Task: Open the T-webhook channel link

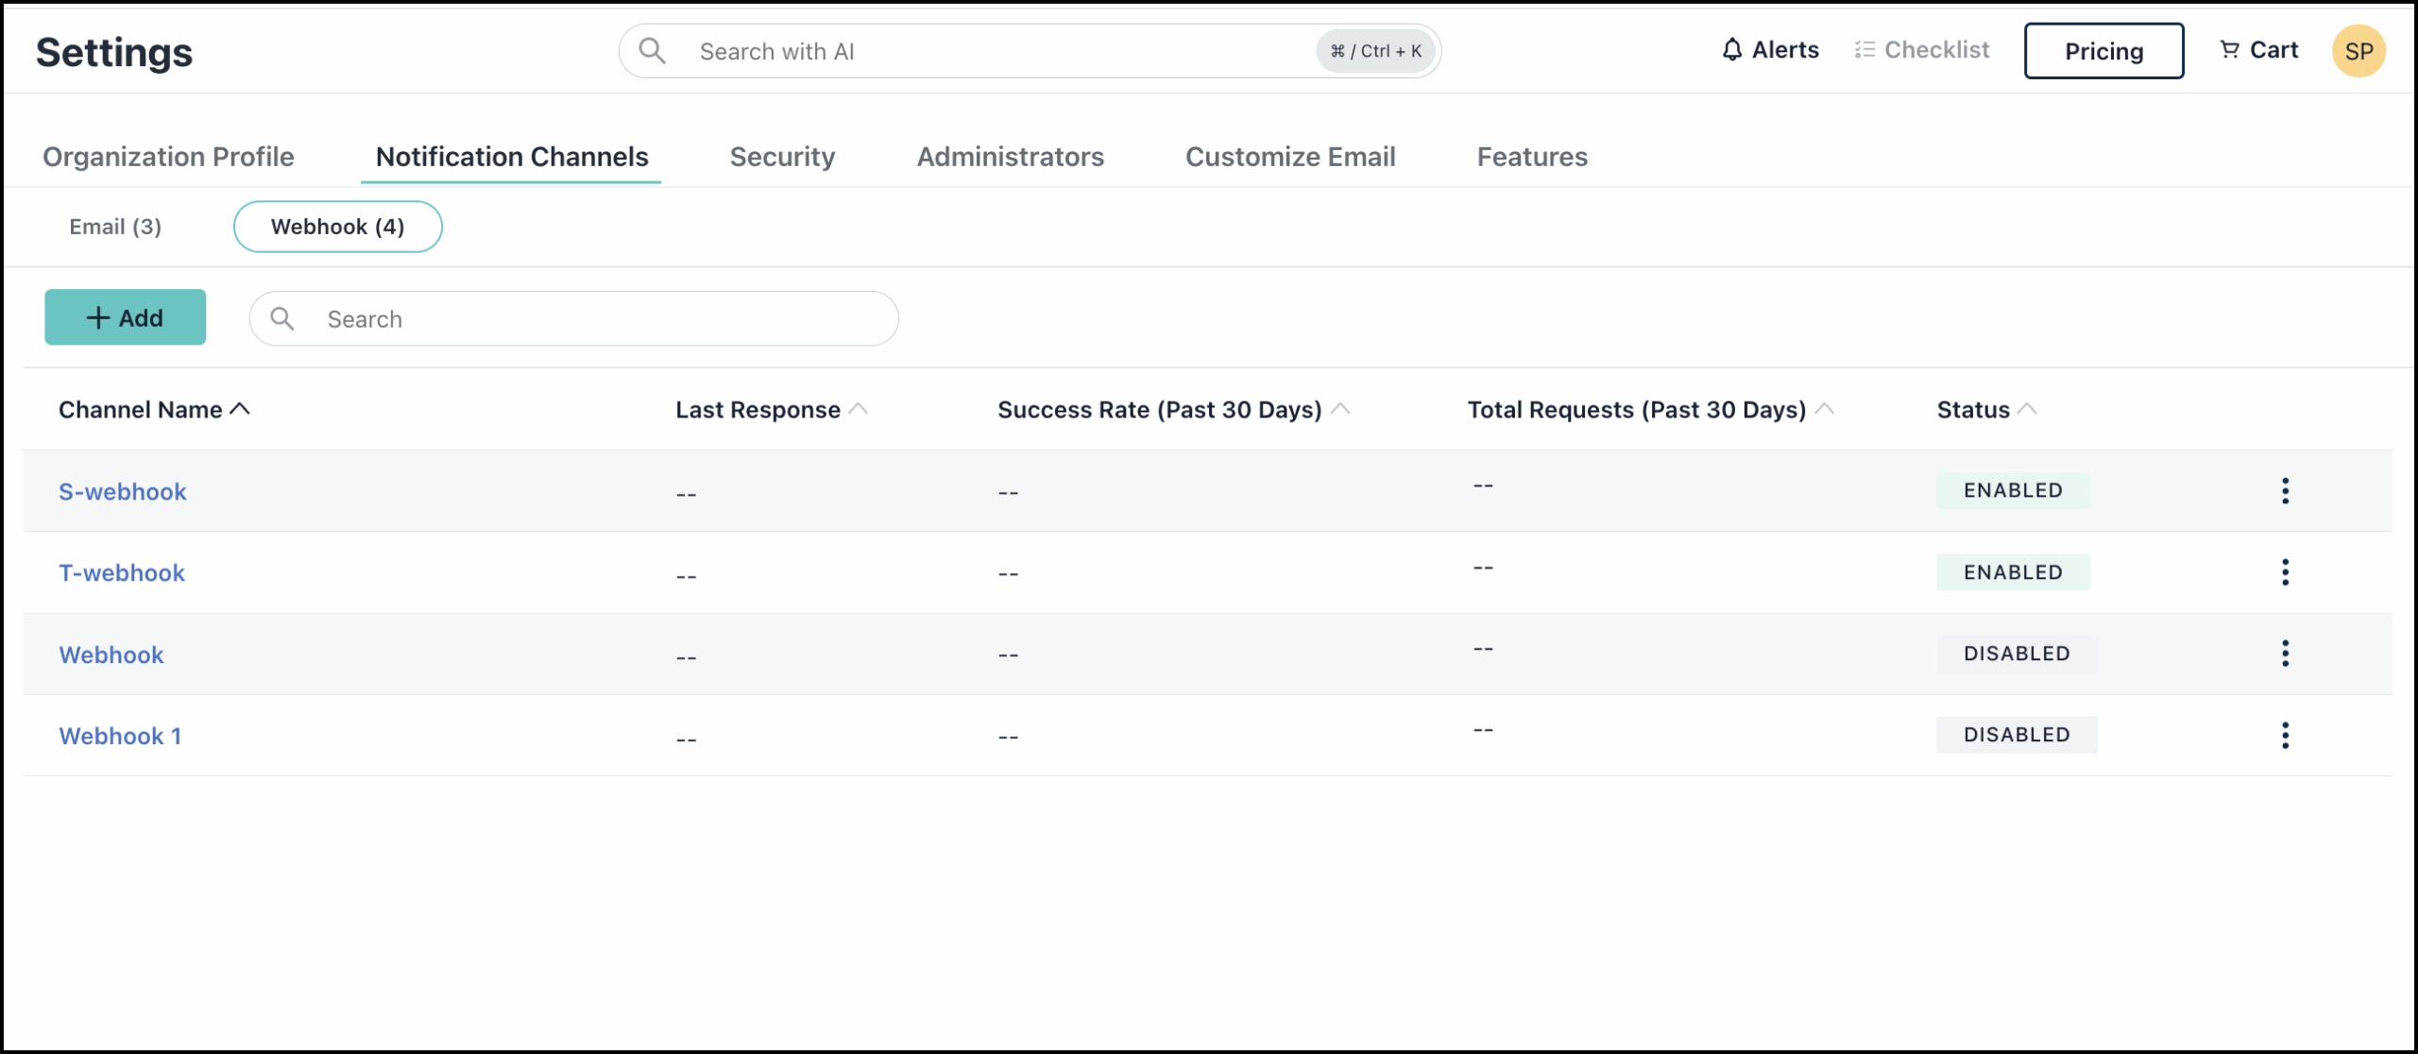Action: tap(121, 571)
